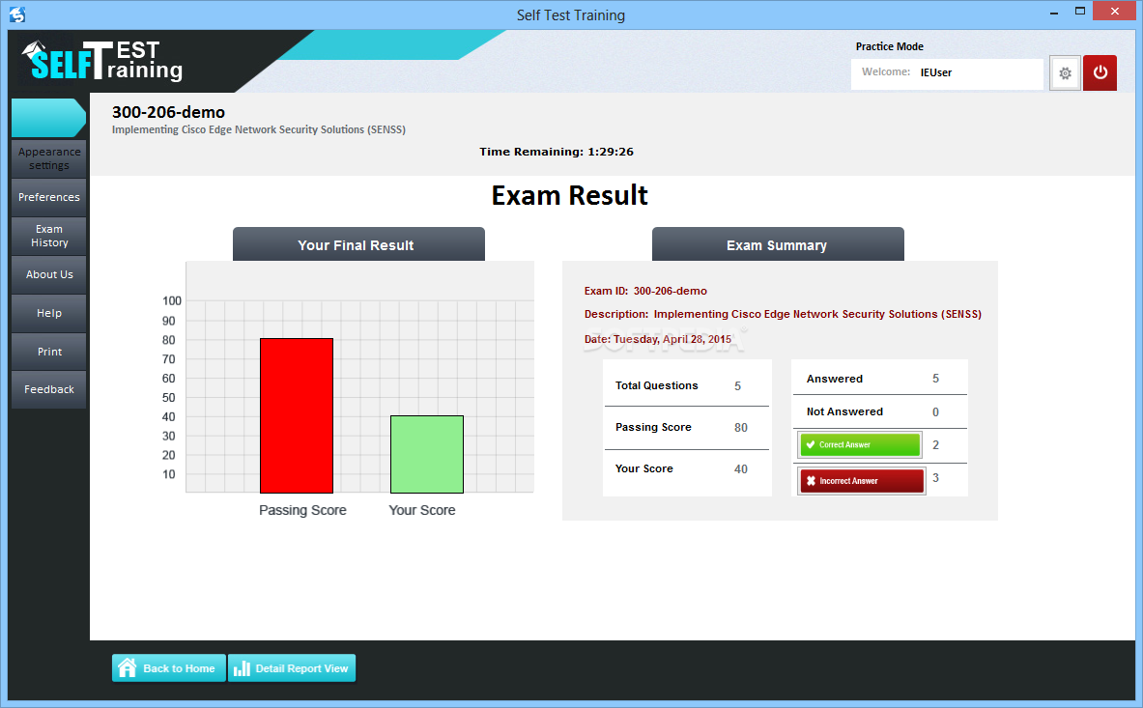Click the Total Questions row

(x=686, y=385)
